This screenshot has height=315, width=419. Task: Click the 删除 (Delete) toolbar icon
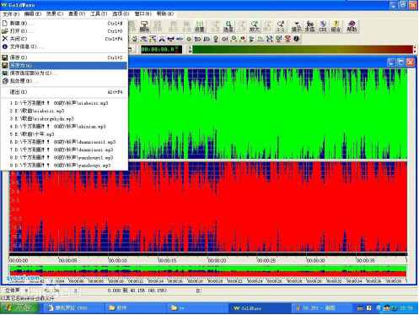[144, 26]
